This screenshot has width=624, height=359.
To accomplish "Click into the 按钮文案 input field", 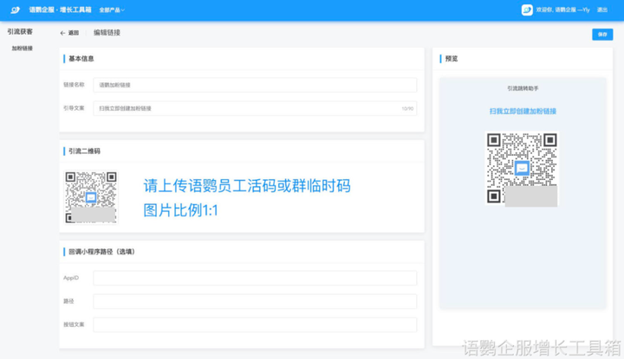I will click(x=255, y=324).
